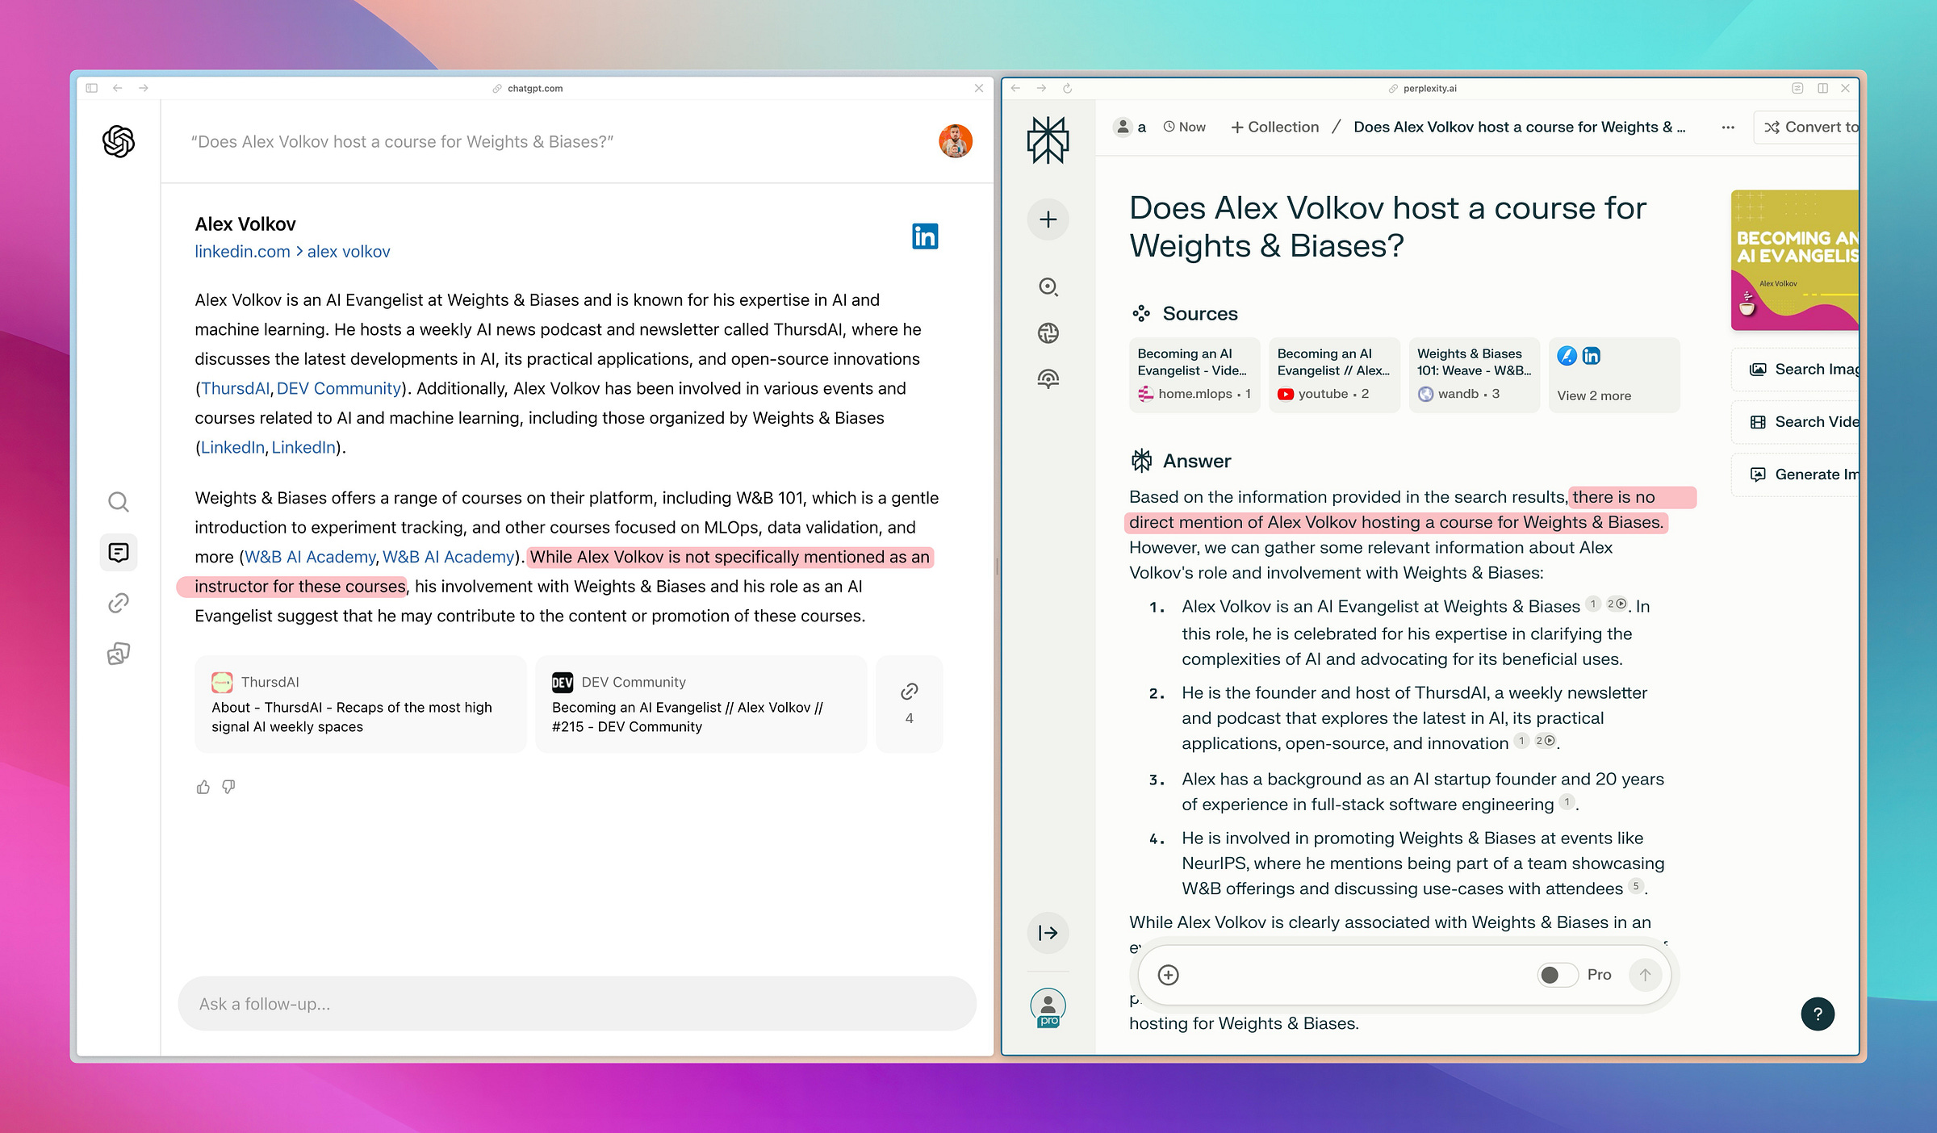Image resolution: width=1937 pixels, height=1133 pixels.
Task: Open the second LinkedIn citation link
Action: click(303, 447)
